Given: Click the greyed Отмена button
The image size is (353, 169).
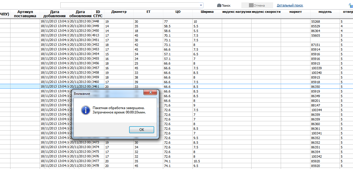Looking at the screenshot, I should 257,5.
